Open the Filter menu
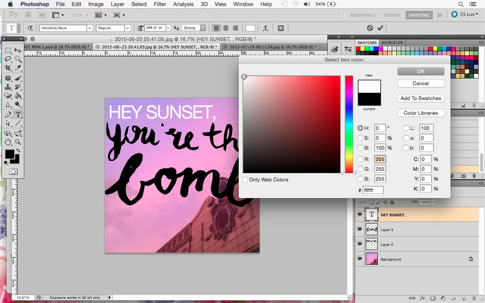Image resolution: width=485 pixels, height=303 pixels. [x=160, y=4]
